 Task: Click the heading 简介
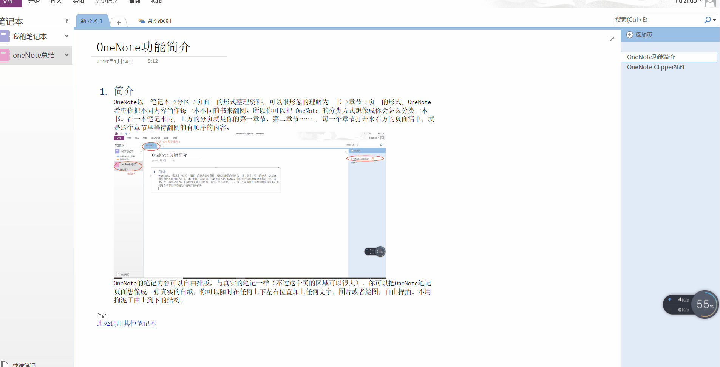(x=124, y=91)
